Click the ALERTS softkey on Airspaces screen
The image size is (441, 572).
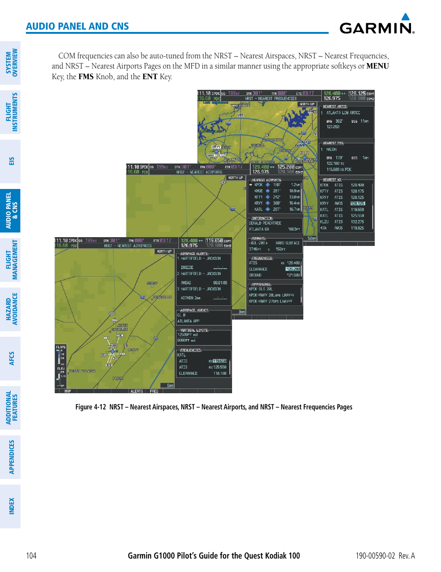(x=137, y=391)
